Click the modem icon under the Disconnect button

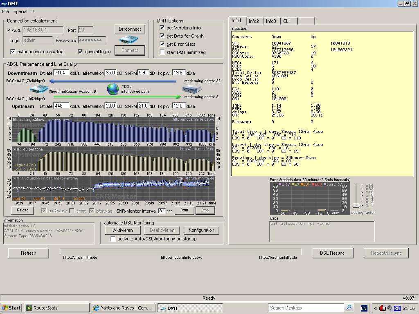[x=129, y=40]
